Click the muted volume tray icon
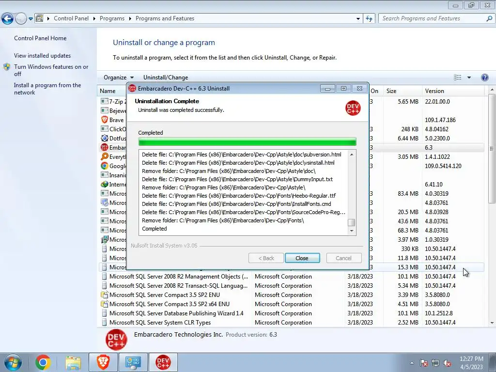 [447, 363]
